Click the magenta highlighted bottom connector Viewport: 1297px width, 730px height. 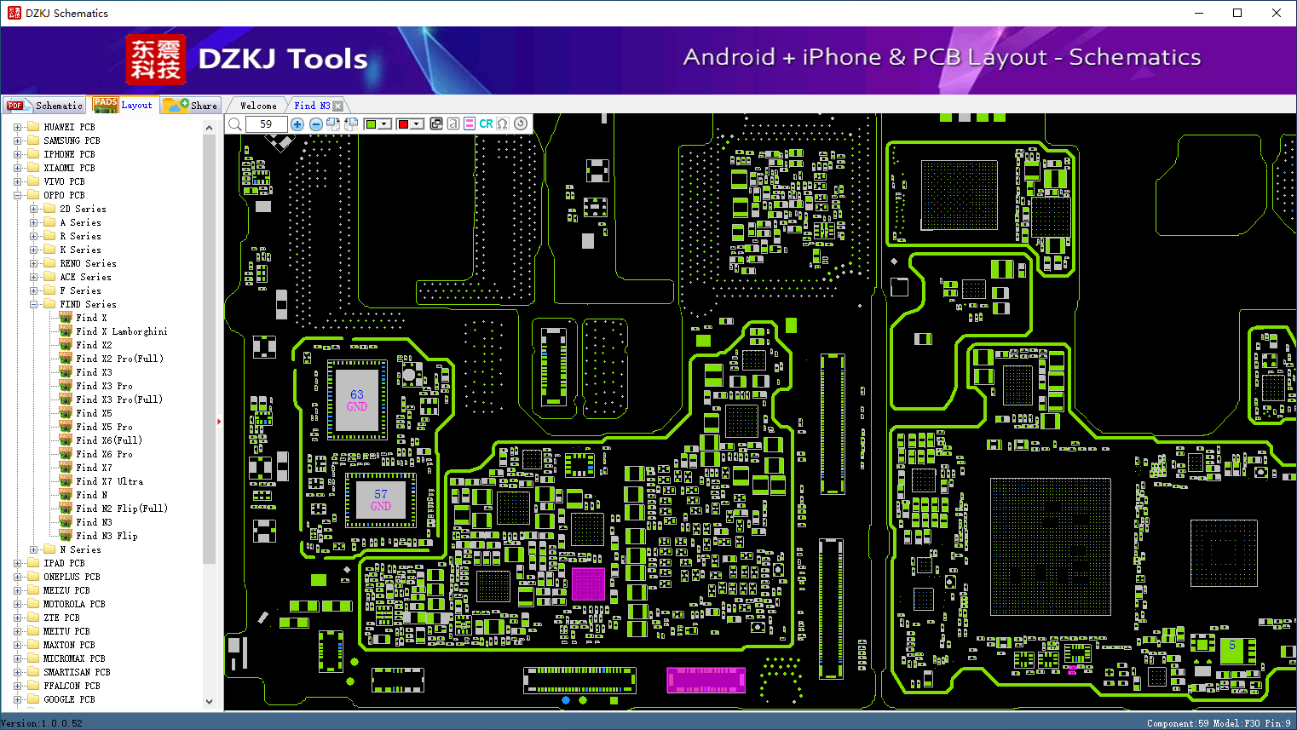[x=706, y=680]
